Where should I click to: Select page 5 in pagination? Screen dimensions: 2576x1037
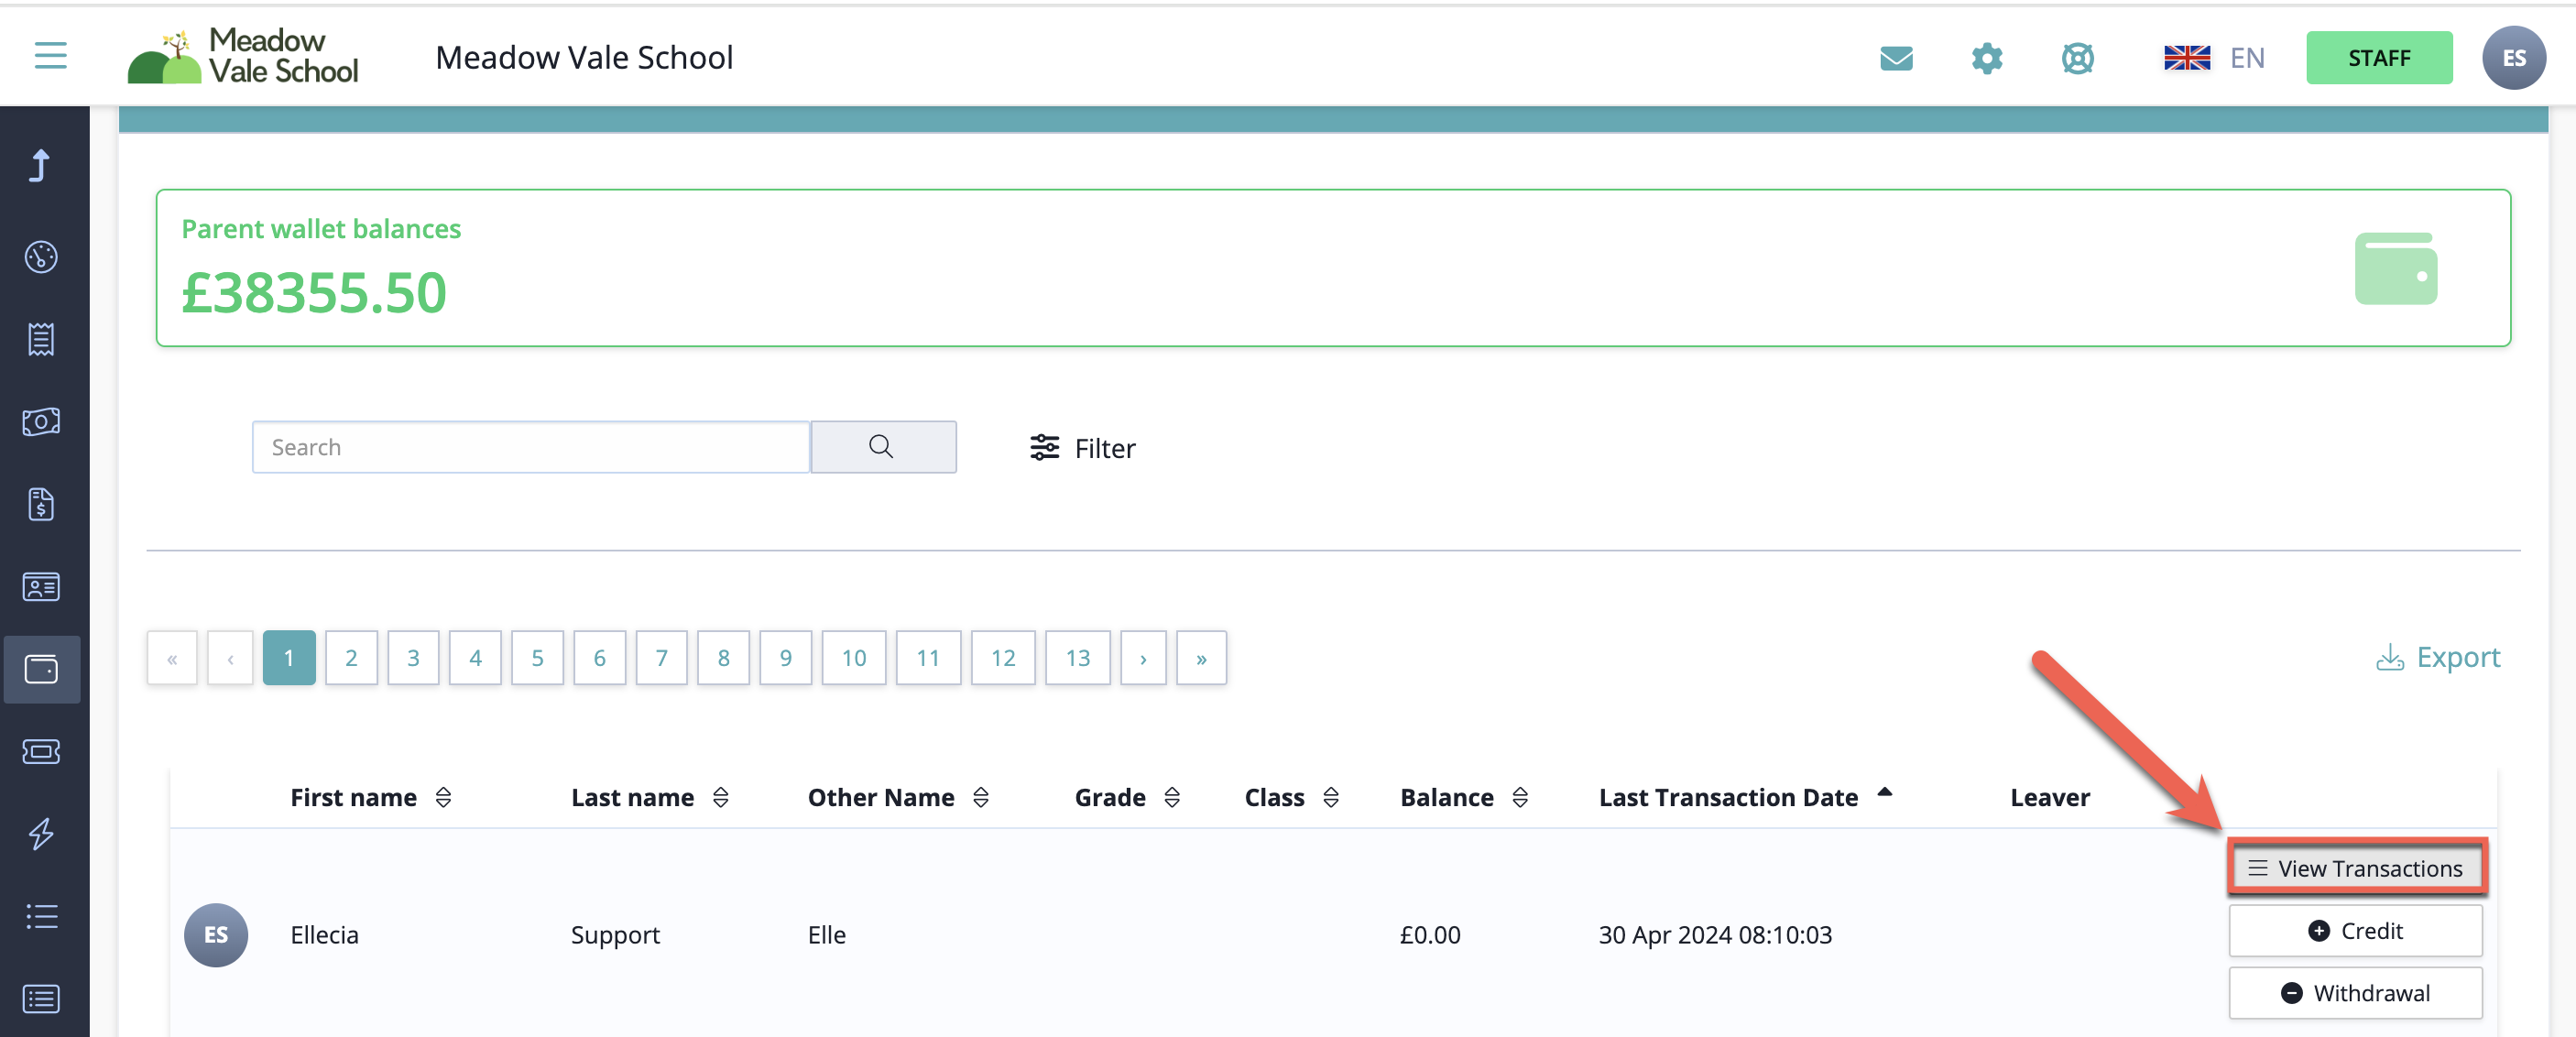(x=537, y=658)
